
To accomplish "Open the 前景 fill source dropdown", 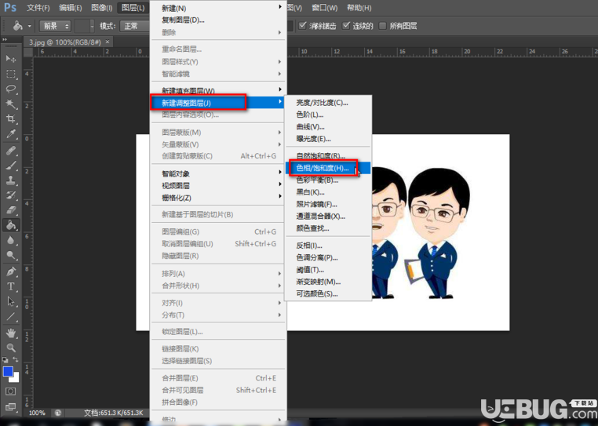I will (x=55, y=26).
